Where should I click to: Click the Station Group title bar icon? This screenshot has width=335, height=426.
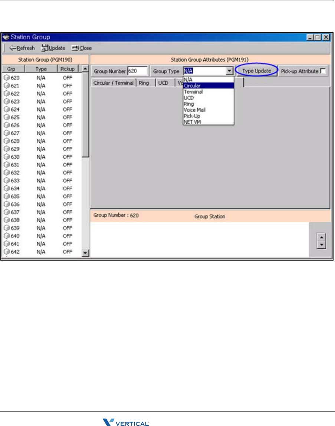point(6,37)
